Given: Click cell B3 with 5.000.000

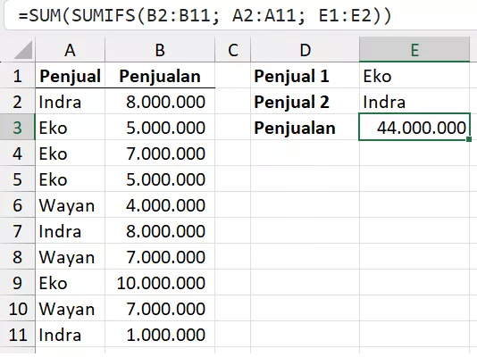Looking at the screenshot, I should [160, 128].
